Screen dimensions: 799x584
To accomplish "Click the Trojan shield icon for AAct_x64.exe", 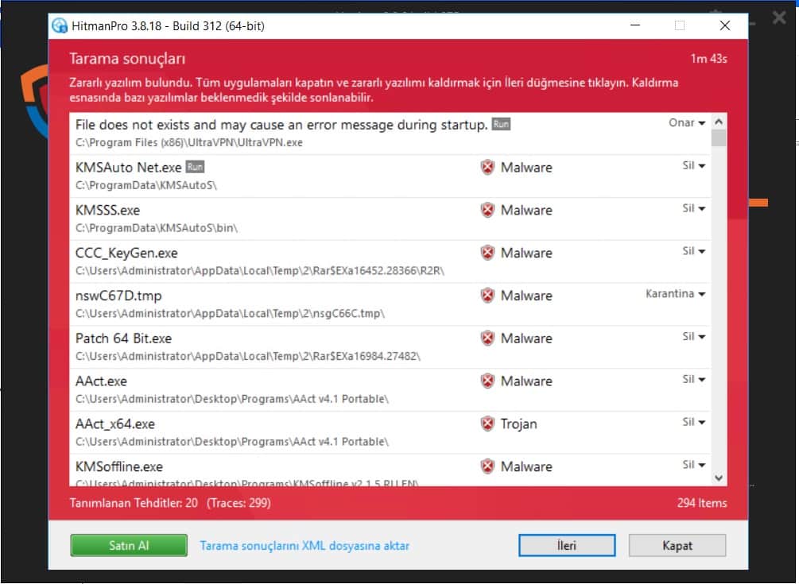I will (487, 423).
